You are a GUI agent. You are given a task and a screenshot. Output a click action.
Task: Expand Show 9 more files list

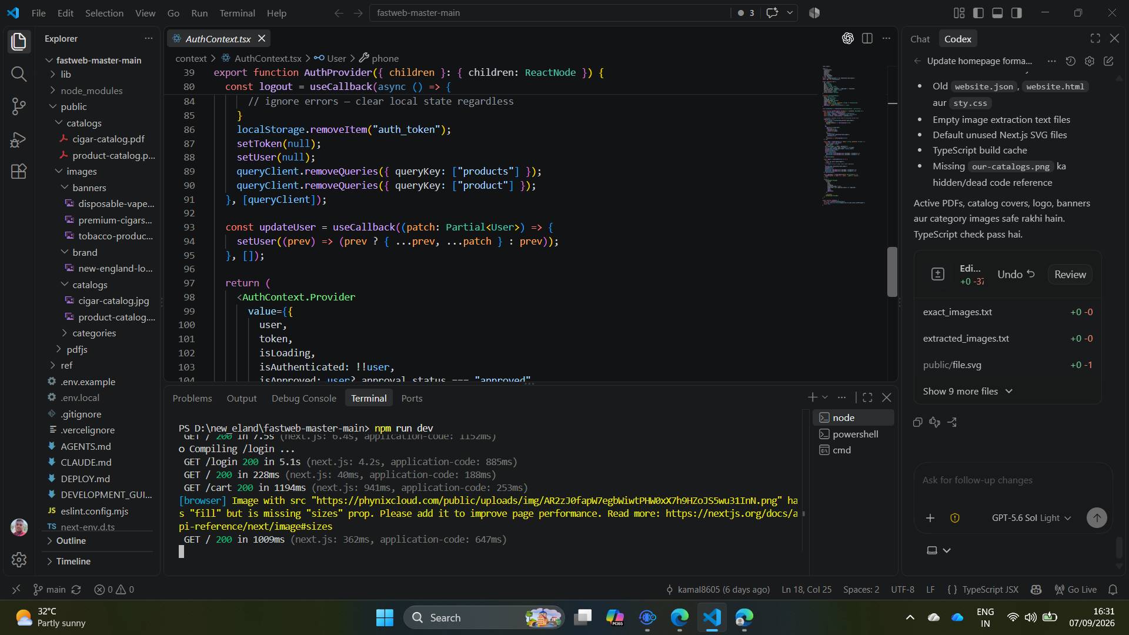(967, 391)
